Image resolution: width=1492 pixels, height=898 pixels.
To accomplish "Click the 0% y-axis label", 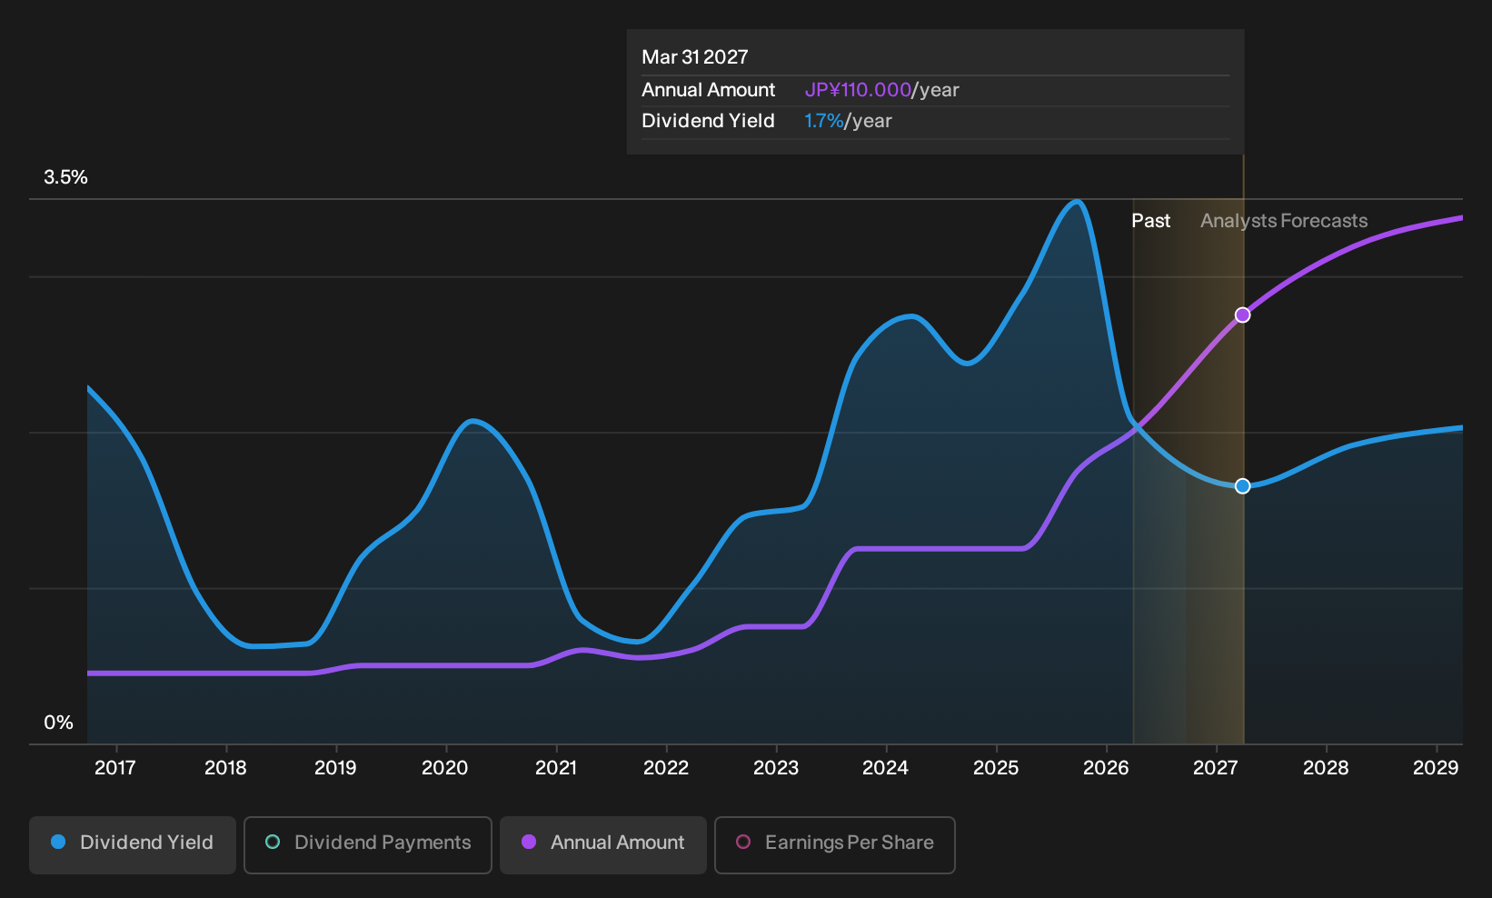I will (x=58, y=723).
